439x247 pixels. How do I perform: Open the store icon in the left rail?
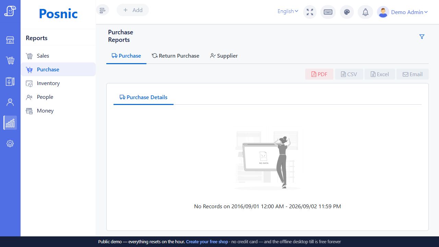click(10, 40)
